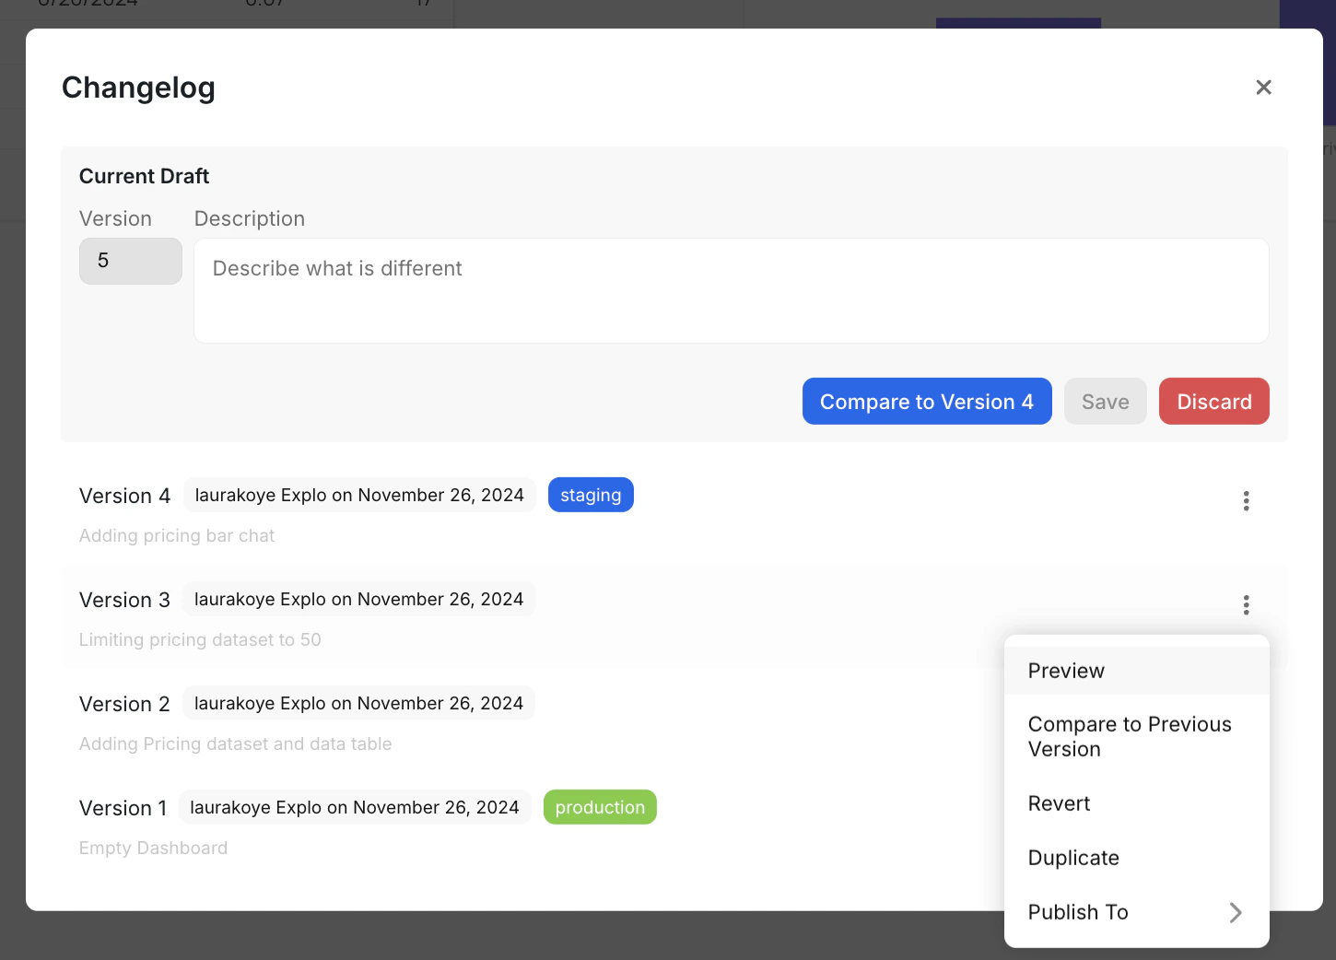Viewport: 1336px width, 960px height.
Task: Choose Revert in the menu
Action: click(1136, 803)
